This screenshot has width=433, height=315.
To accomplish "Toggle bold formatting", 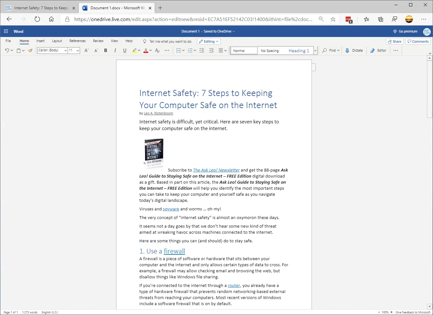I will [106, 50].
